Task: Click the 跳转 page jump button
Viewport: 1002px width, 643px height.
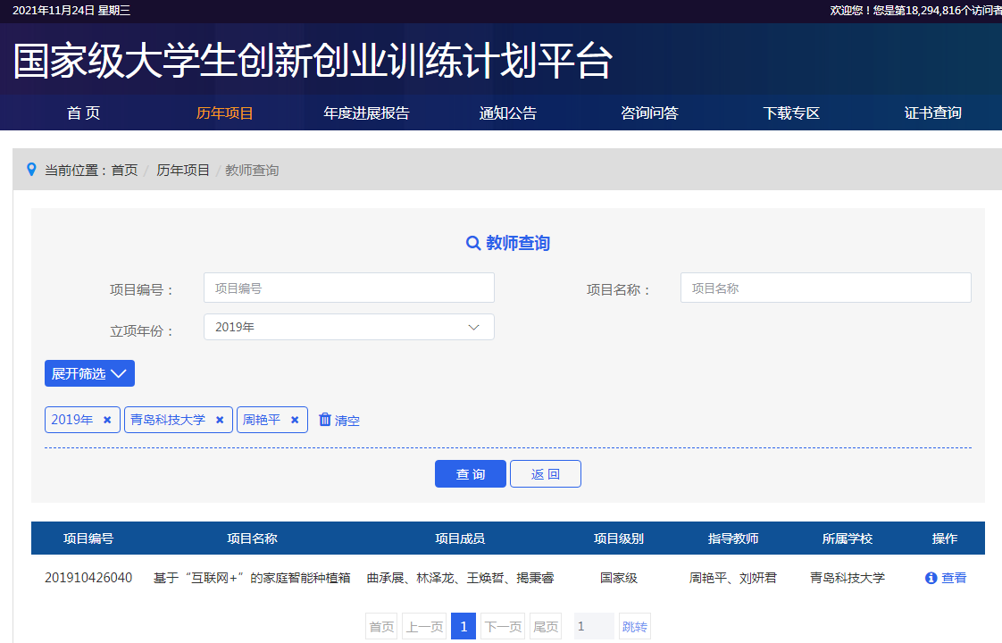Action: (x=634, y=627)
